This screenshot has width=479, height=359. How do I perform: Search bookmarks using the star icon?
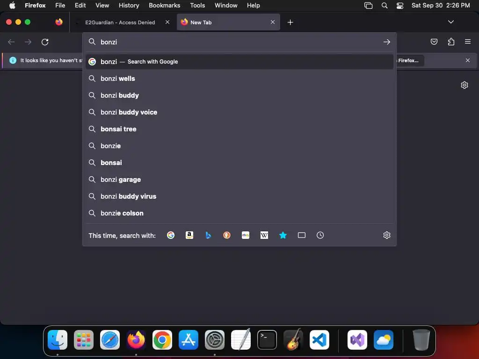283,235
